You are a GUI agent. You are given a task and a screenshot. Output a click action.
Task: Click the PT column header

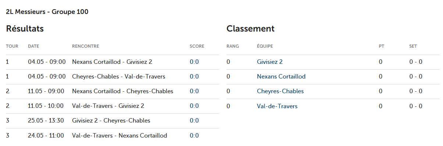point(382,46)
